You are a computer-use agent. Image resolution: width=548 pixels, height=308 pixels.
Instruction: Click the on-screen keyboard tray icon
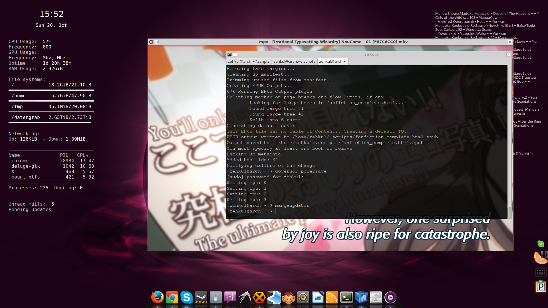541,272
